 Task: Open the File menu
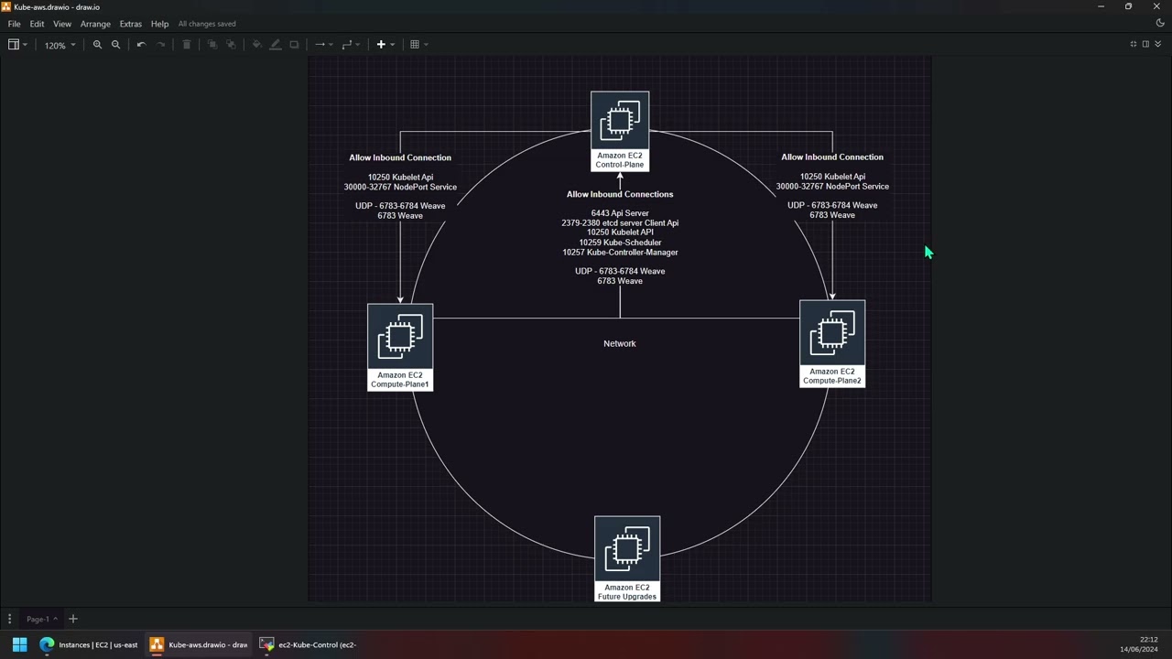[15, 24]
